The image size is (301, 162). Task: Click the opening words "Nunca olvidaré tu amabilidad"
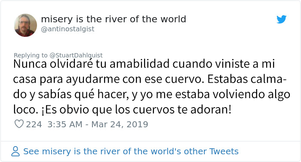pos(91,64)
